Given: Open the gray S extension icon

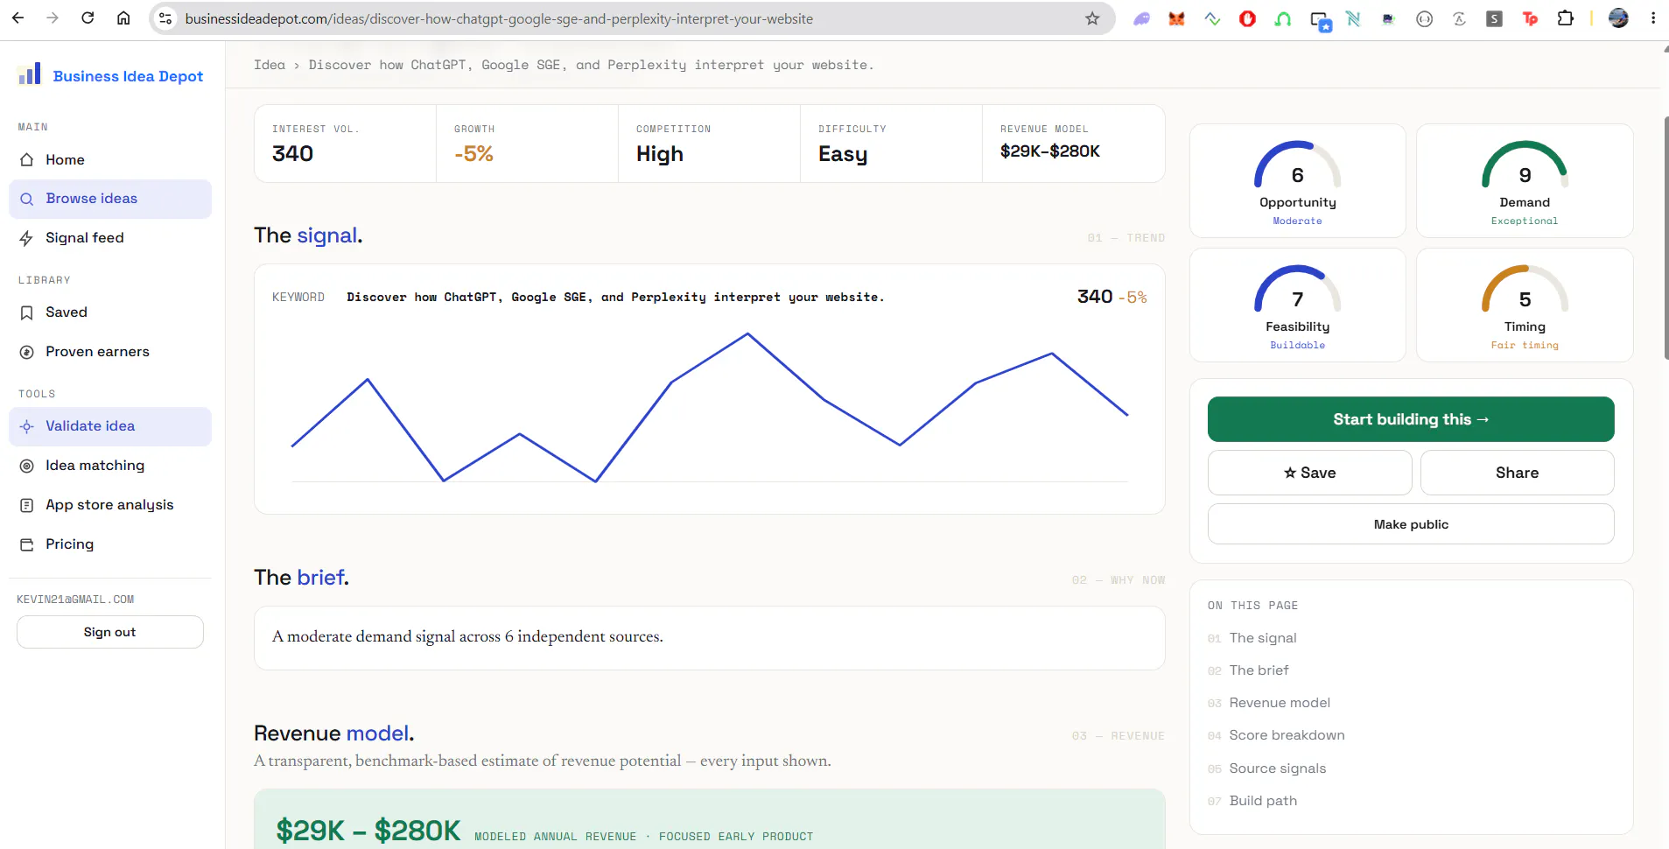Looking at the screenshot, I should tap(1495, 18).
